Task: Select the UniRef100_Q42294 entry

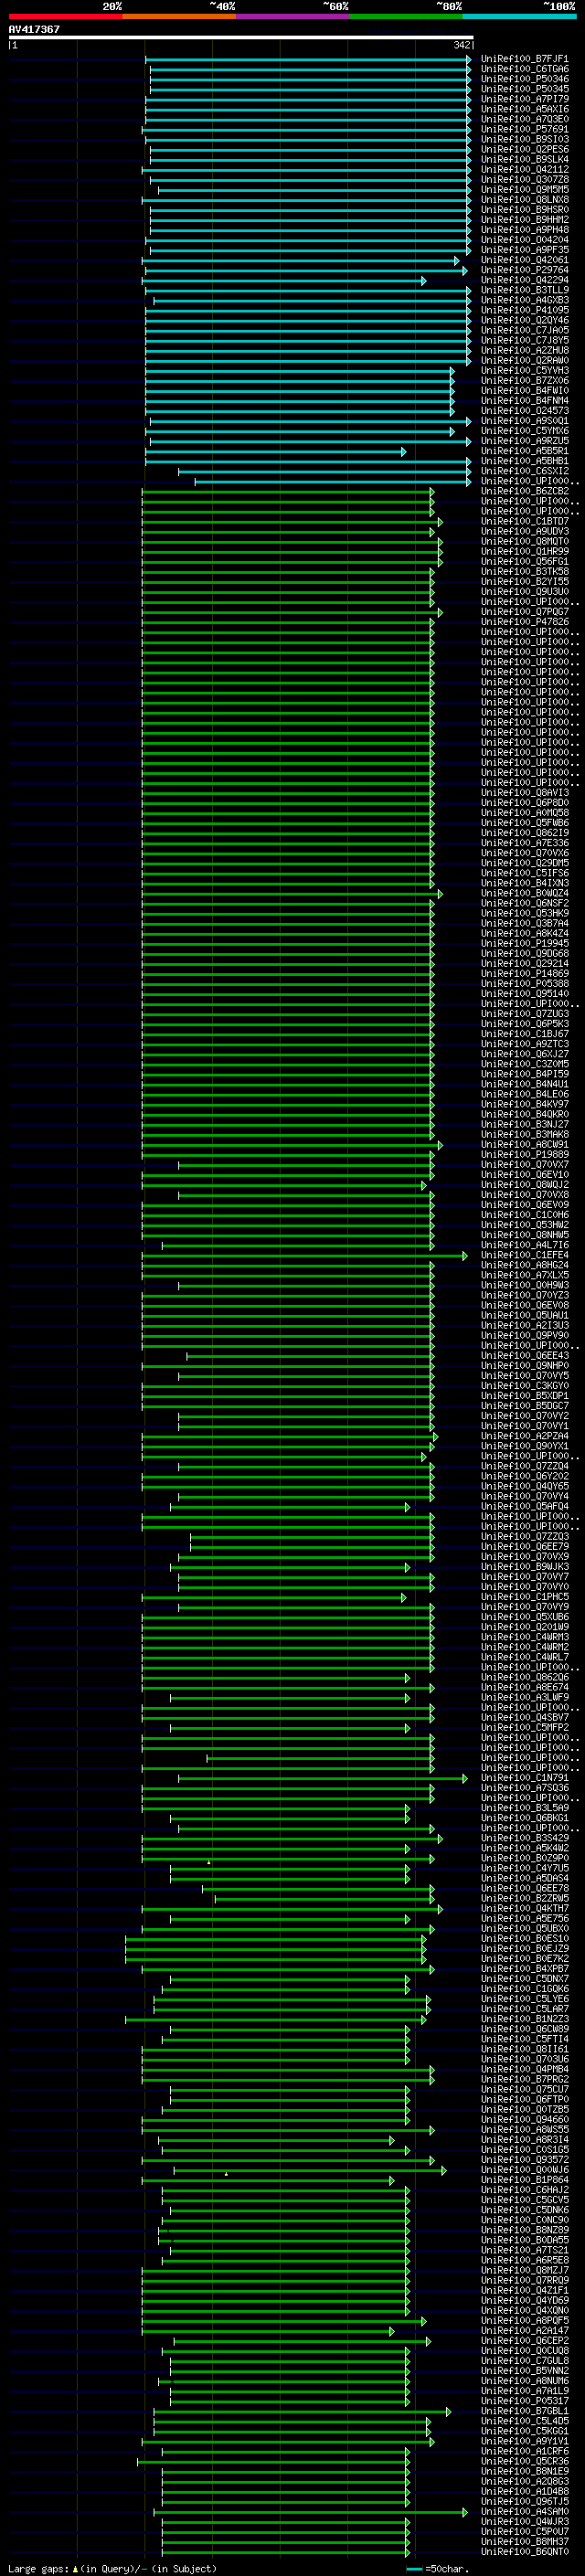Action: [525, 280]
